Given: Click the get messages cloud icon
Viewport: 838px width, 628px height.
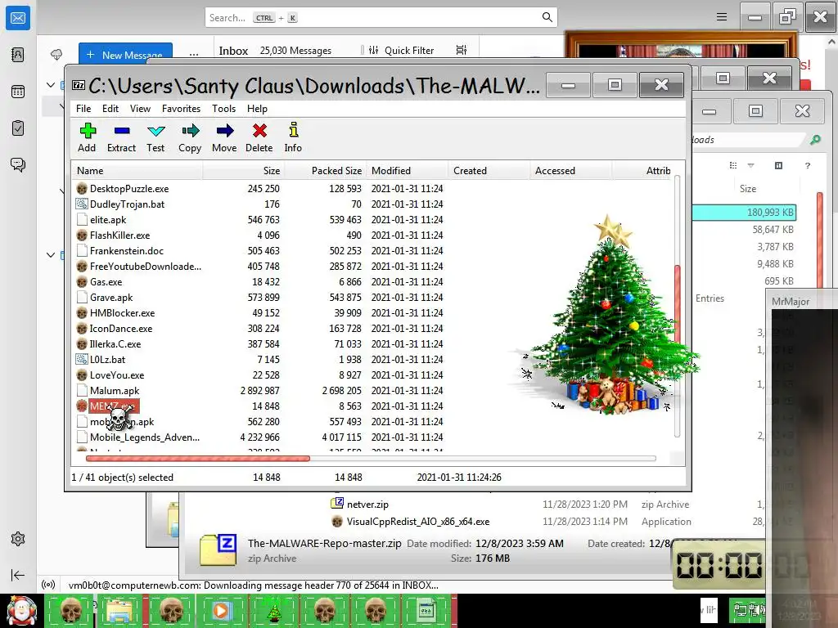Looking at the screenshot, I should [56, 55].
